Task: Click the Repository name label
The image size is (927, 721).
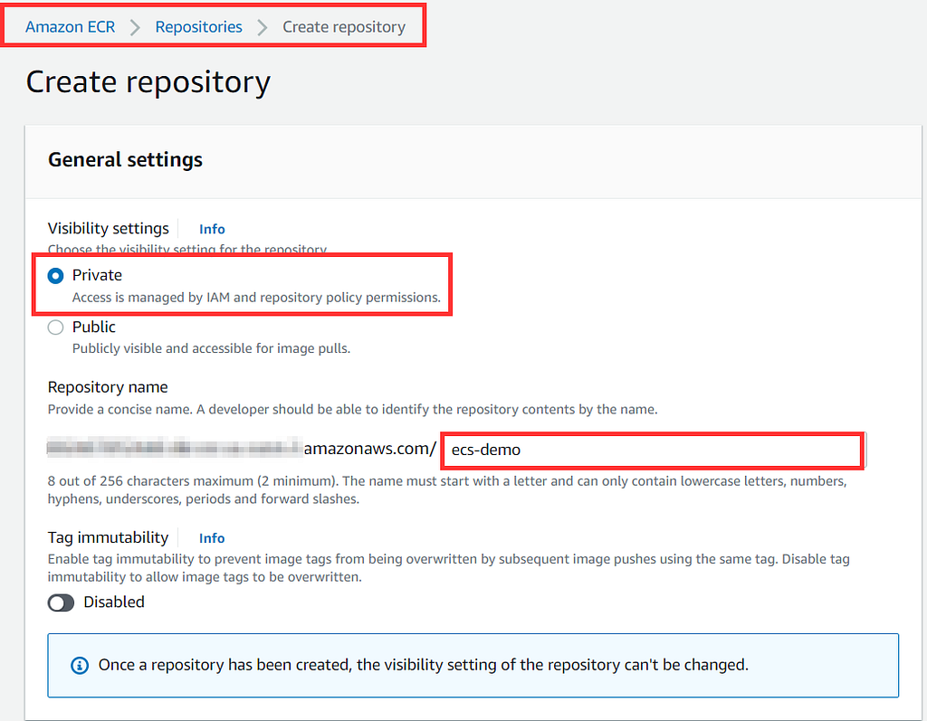Action: 108,387
